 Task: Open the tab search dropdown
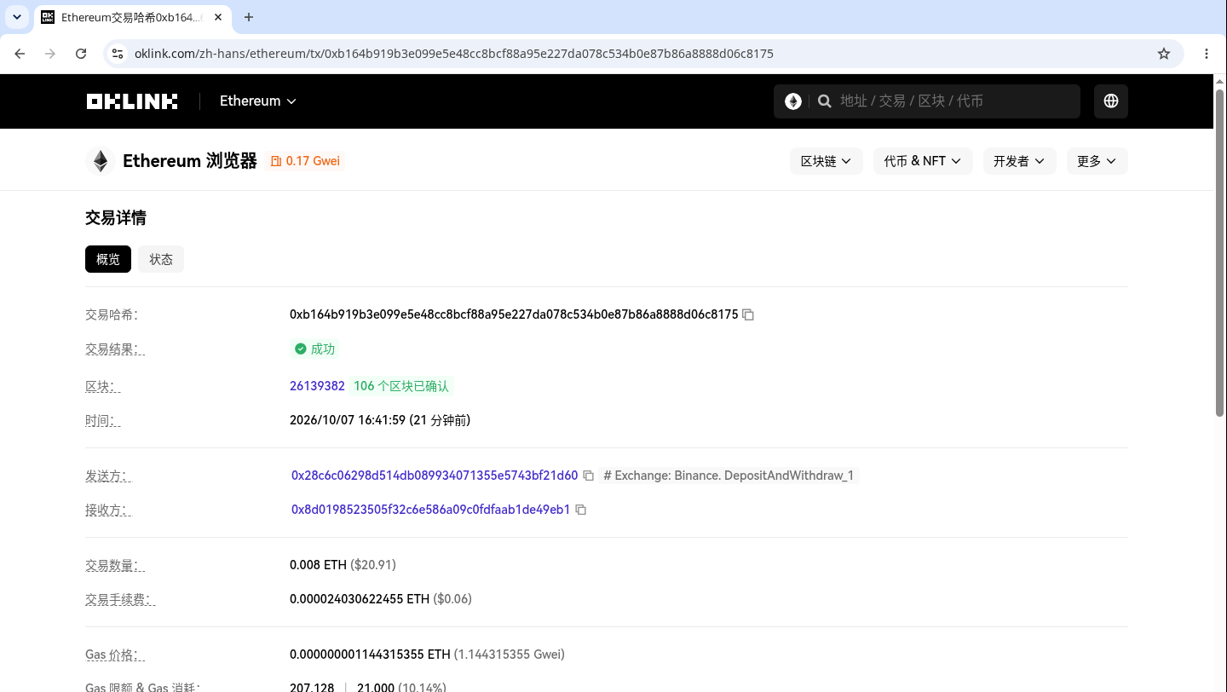pos(16,17)
